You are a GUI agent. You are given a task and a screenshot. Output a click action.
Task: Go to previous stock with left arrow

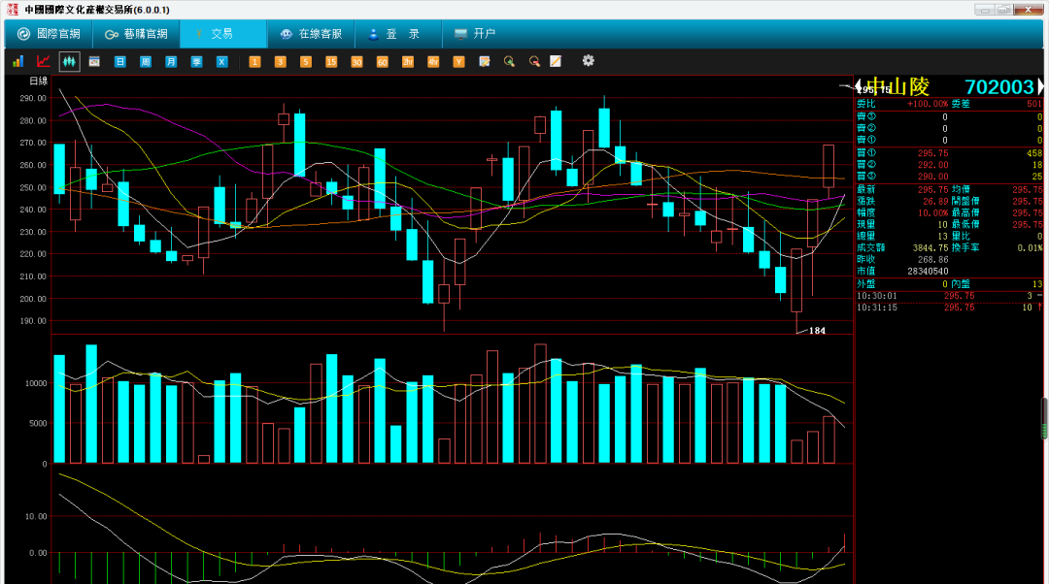pyautogui.click(x=859, y=85)
